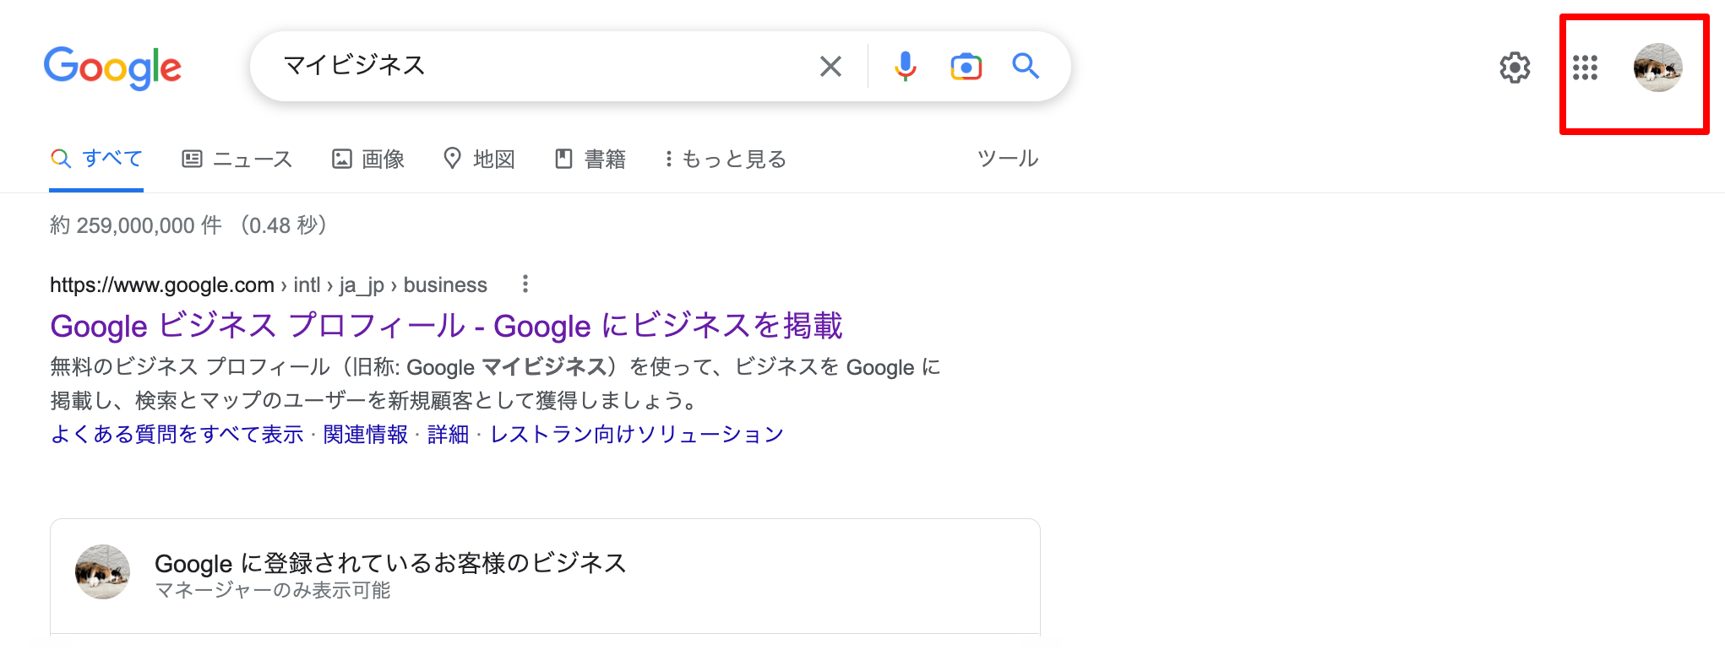The image size is (1725, 655).
Task: Start a voice search with the microphone icon
Action: coord(906,66)
